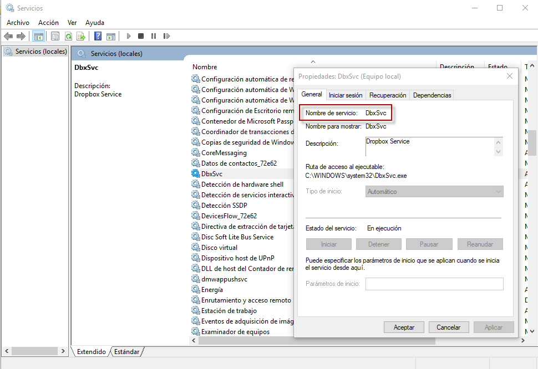Open the Ver menu
Image resolution: width=538 pixels, height=369 pixels.
[72, 23]
